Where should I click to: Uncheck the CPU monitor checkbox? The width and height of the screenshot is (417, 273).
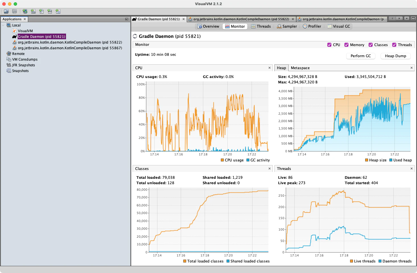[x=329, y=45]
